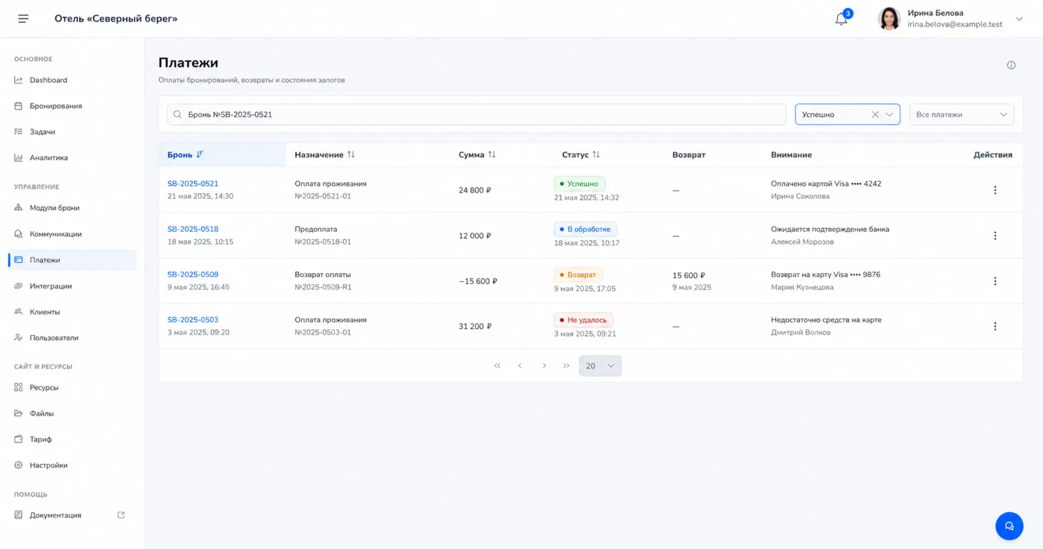
Task: Jump to last results page
Action: coord(566,366)
